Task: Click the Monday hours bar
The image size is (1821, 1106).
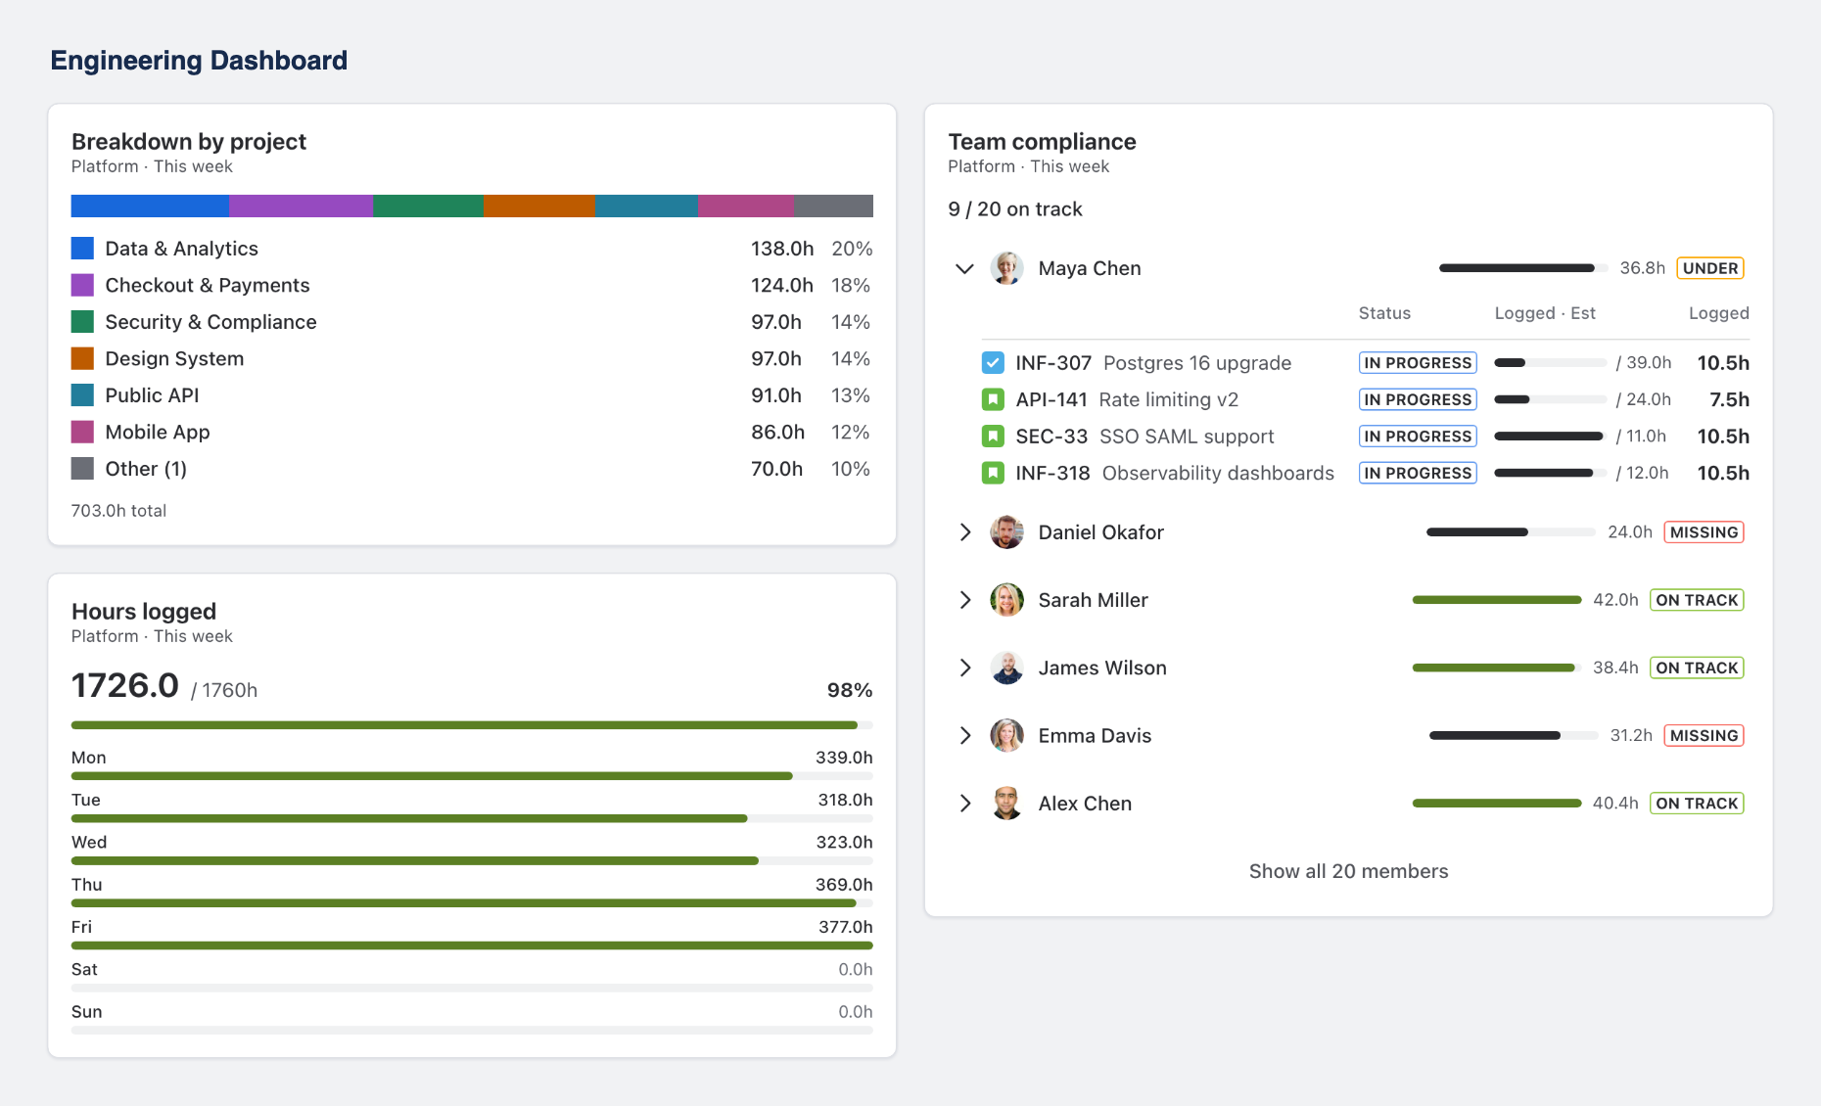Action: [472, 776]
